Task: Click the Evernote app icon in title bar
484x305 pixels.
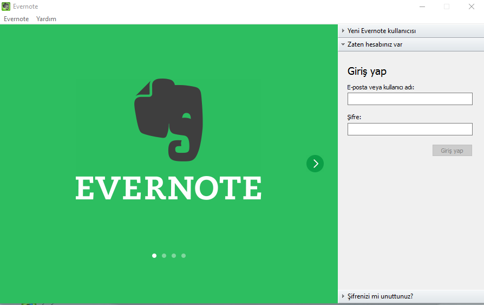Action: (6, 6)
